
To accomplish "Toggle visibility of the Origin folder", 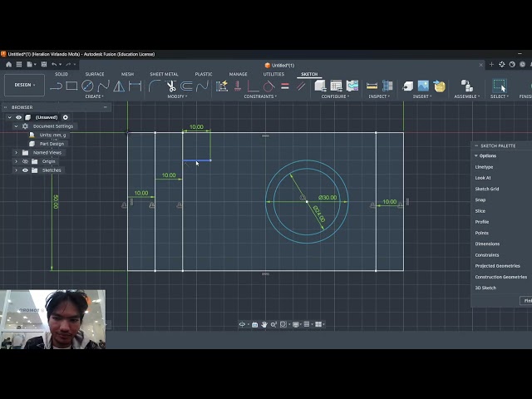I will (x=25, y=161).
